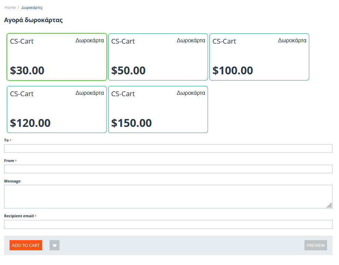The height and width of the screenshot is (265, 339).
Task: Go to Home breadcrumb link
Action: [10, 8]
